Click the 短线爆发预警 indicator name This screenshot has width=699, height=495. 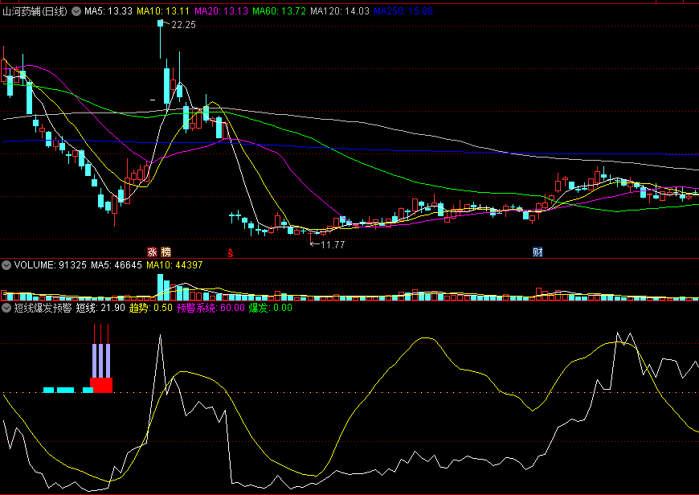pos(43,308)
